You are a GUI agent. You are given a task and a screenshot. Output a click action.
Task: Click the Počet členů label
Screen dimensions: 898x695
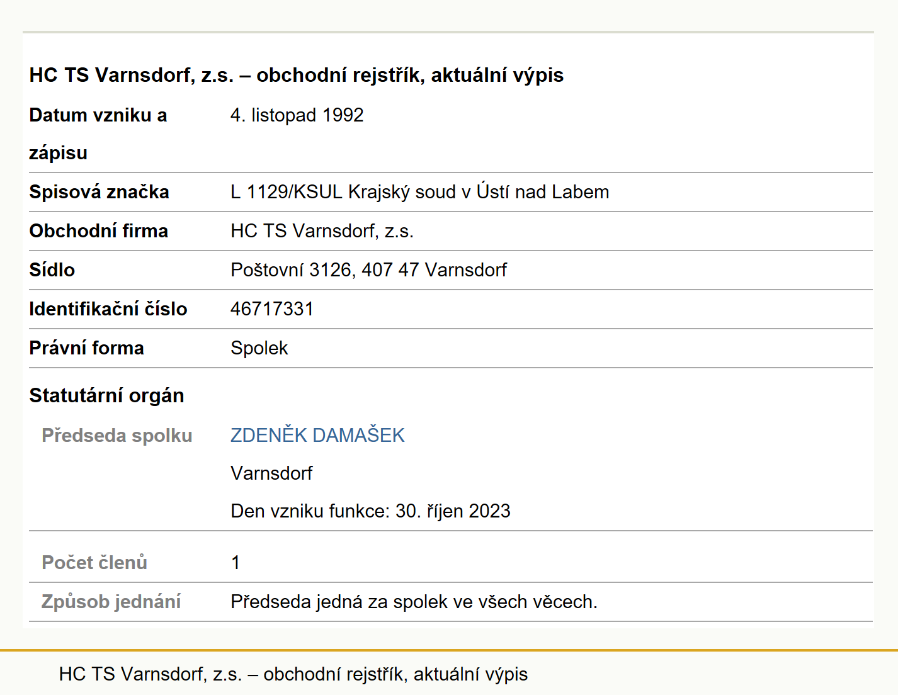(x=94, y=562)
